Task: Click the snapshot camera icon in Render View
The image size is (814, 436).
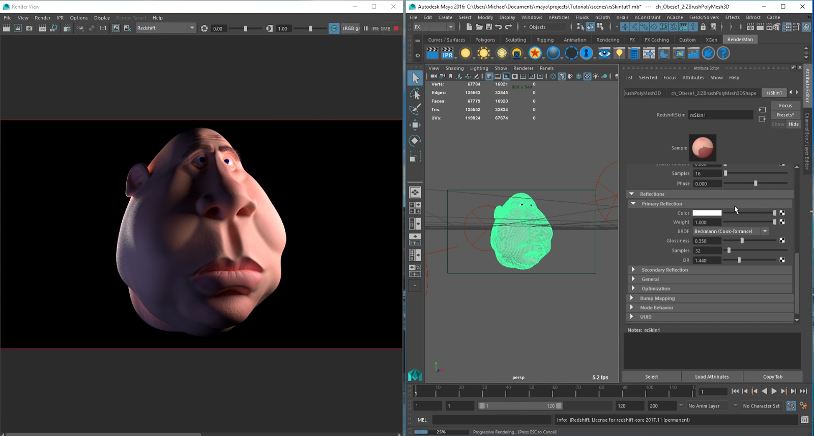Action: 30,28
